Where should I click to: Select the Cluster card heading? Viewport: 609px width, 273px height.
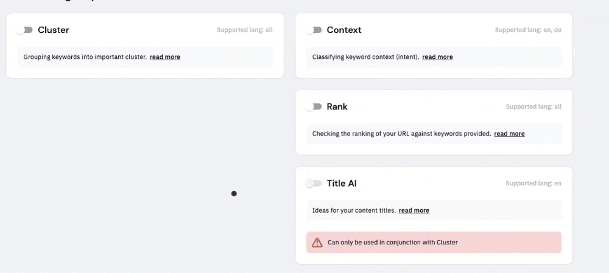coord(54,30)
